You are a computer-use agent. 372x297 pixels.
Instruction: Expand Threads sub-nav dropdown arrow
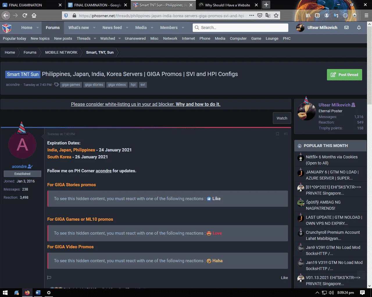95,39
